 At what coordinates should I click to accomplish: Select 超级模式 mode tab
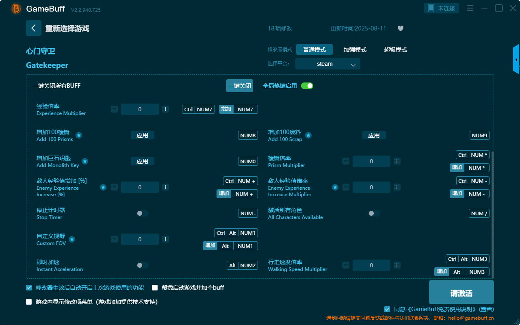coord(396,50)
